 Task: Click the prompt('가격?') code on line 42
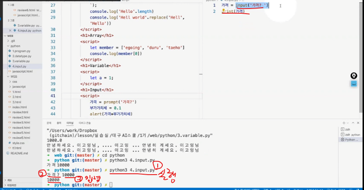click(x=120, y=102)
